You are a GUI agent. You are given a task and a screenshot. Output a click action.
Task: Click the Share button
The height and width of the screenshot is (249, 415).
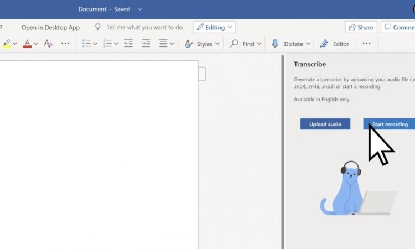tap(361, 27)
